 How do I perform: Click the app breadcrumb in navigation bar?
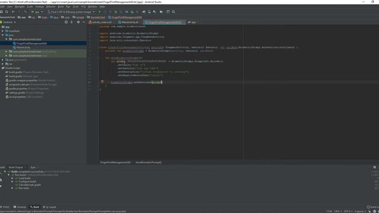coord(22,17)
